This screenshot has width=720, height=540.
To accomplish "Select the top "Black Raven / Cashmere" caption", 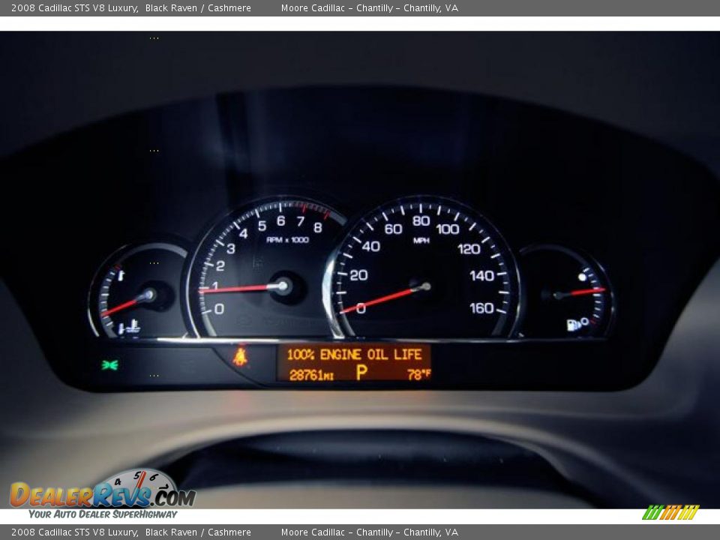I will pyautogui.click(x=198, y=7).
